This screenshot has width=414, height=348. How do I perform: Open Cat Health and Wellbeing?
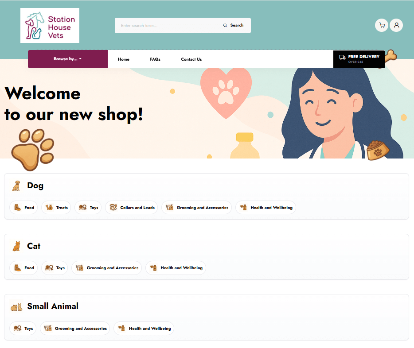click(176, 268)
